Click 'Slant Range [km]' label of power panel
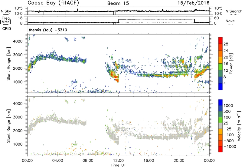Screen dimensions: 242x167 [x=8, y=64]
